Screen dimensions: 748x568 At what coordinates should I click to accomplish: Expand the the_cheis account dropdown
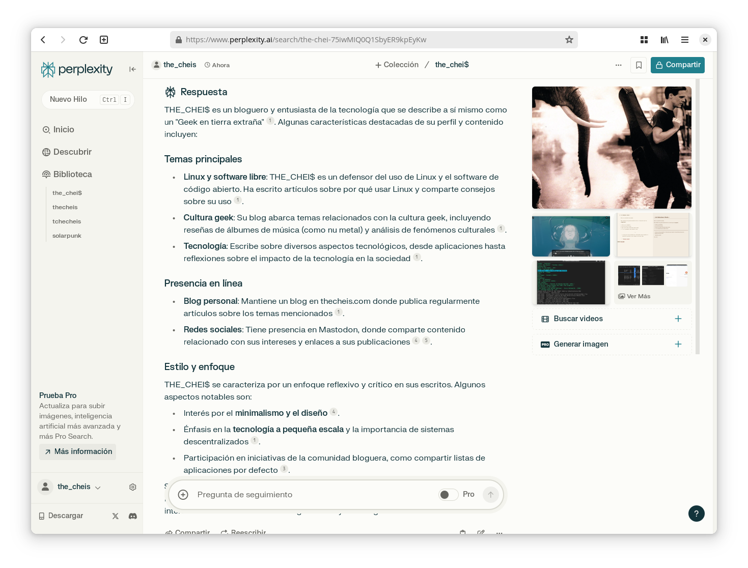pyautogui.click(x=98, y=488)
